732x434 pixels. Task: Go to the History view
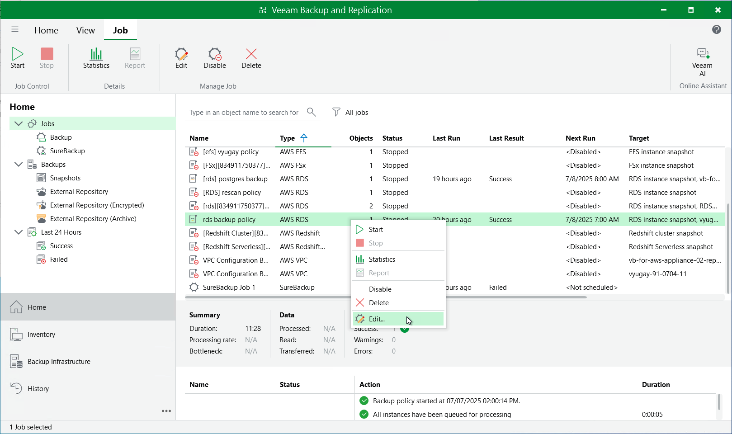tap(38, 388)
